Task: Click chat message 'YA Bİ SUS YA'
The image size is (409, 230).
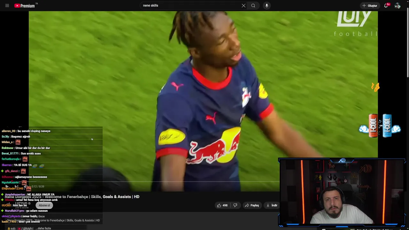Action: tap(23, 165)
